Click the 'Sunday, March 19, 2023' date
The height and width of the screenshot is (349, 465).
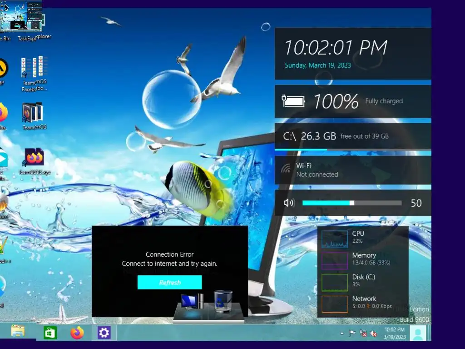pos(318,65)
